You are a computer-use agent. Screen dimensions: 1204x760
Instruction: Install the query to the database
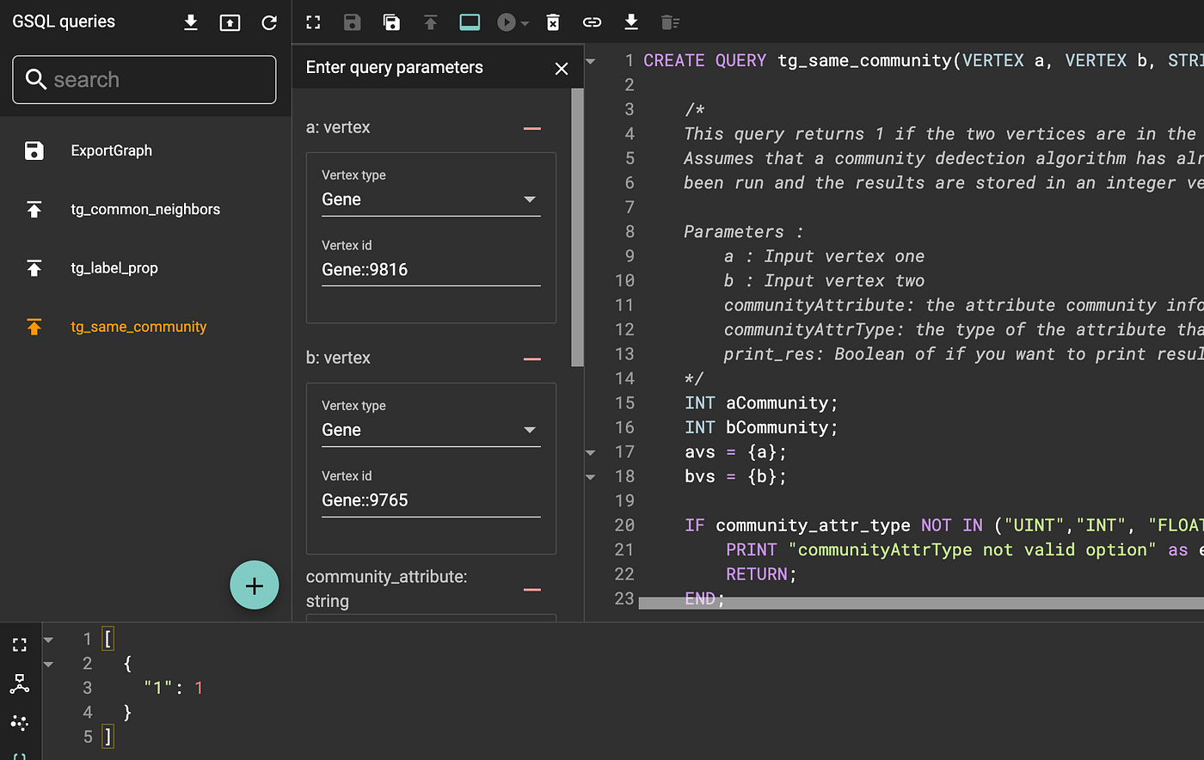point(430,21)
